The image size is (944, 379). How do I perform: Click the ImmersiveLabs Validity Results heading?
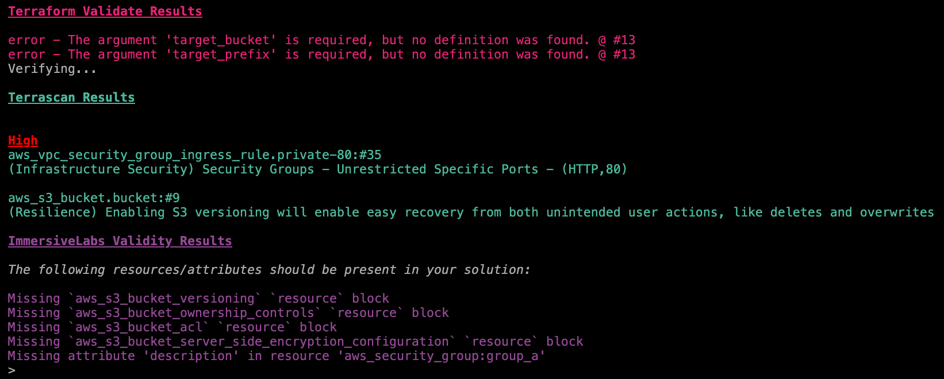click(120, 241)
